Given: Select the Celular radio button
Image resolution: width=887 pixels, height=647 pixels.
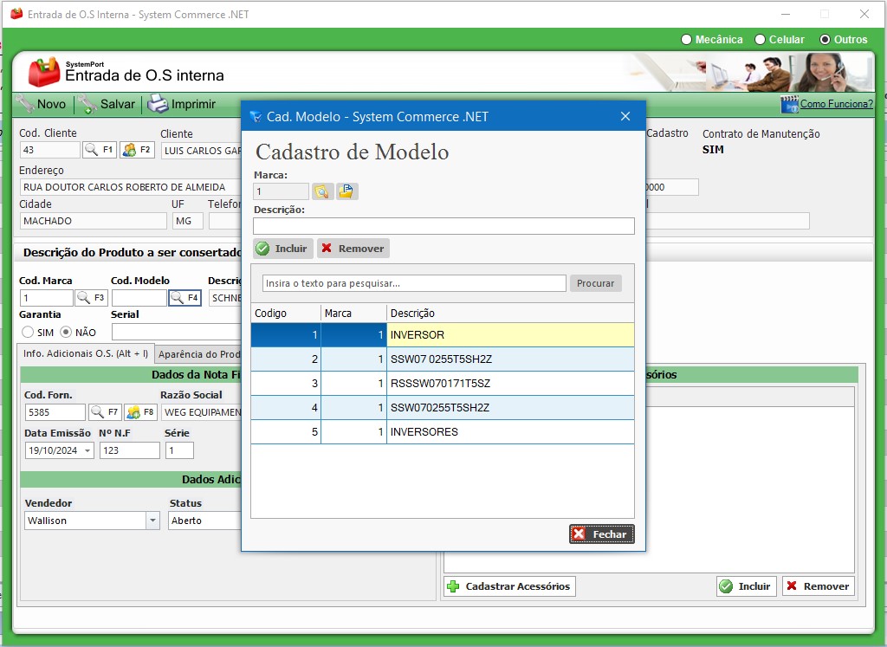Looking at the screenshot, I should pos(761,40).
